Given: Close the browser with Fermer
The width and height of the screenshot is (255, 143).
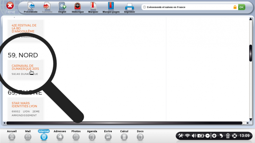Looking at the screenshot, I should click(10, 7).
